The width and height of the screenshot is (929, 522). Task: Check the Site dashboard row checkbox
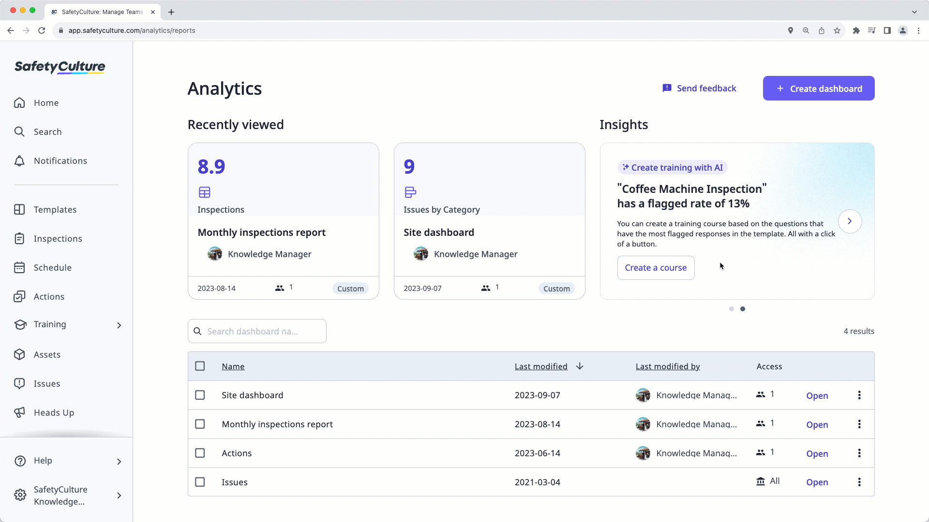point(200,395)
